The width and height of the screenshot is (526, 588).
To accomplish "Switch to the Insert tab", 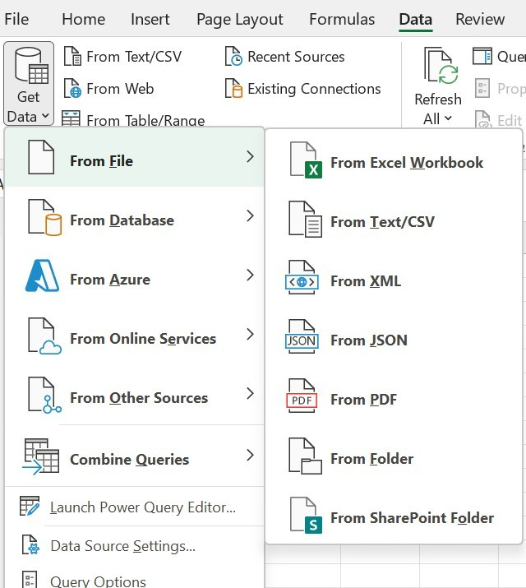I will click(x=150, y=19).
